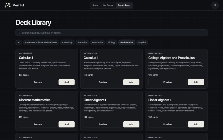Preview the Discrete Mathematics deck
The height and width of the screenshot is (140, 223).
[x=38, y=124]
